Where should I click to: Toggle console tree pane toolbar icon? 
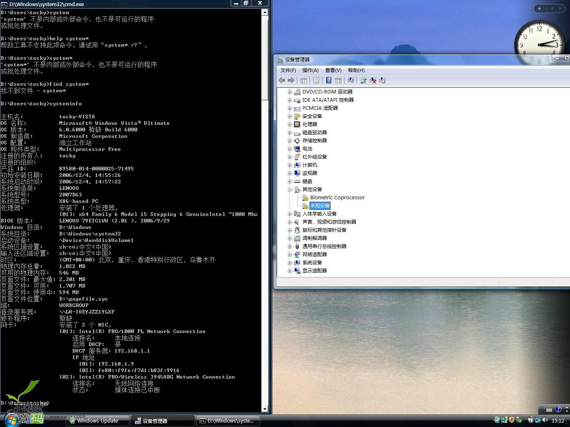304,81
